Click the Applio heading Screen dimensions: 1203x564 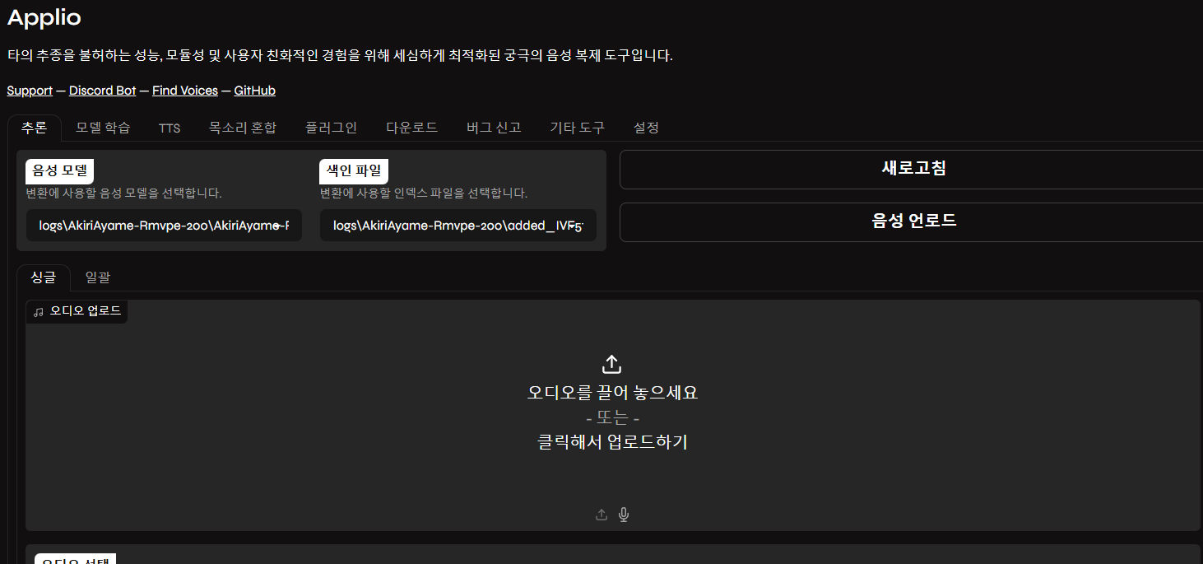(44, 16)
